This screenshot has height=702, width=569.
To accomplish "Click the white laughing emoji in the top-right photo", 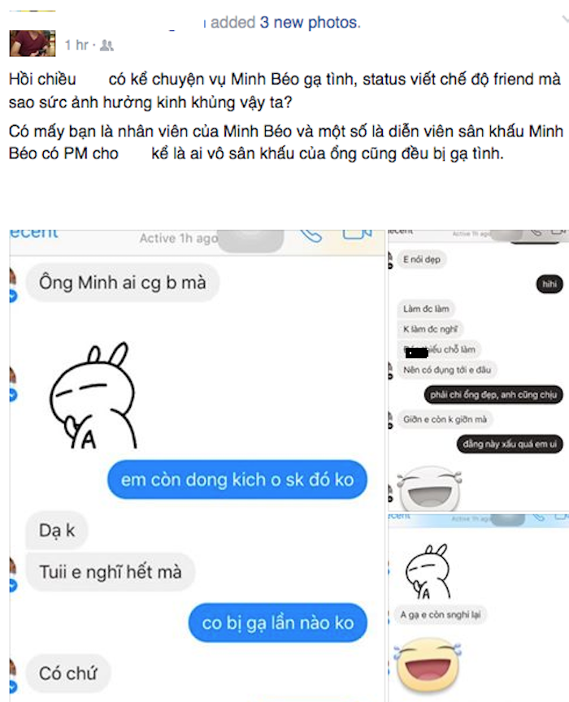I will [428, 489].
